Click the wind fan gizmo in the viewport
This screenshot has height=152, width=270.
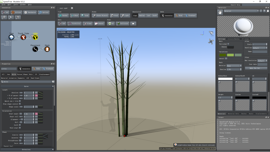tap(211, 41)
